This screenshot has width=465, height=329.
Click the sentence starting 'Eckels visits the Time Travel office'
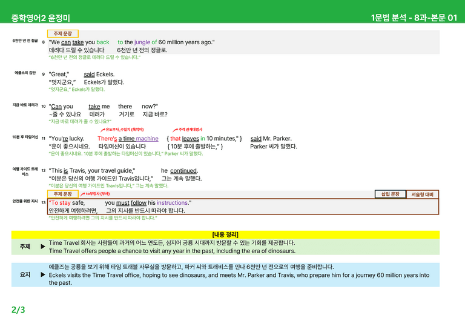pyautogui.click(x=239, y=279)
